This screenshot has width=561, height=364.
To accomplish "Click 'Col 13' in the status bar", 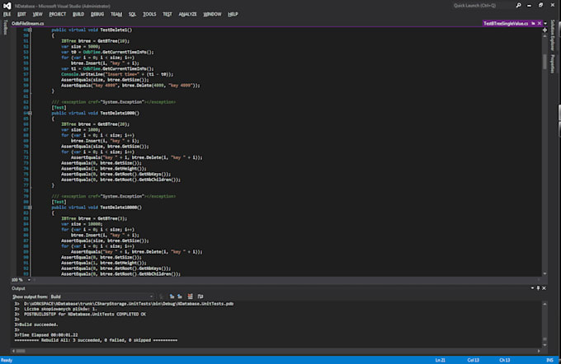I will (474, 360).
